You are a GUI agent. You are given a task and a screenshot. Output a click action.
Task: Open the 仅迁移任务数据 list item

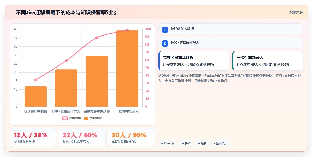tap(231, 29)
